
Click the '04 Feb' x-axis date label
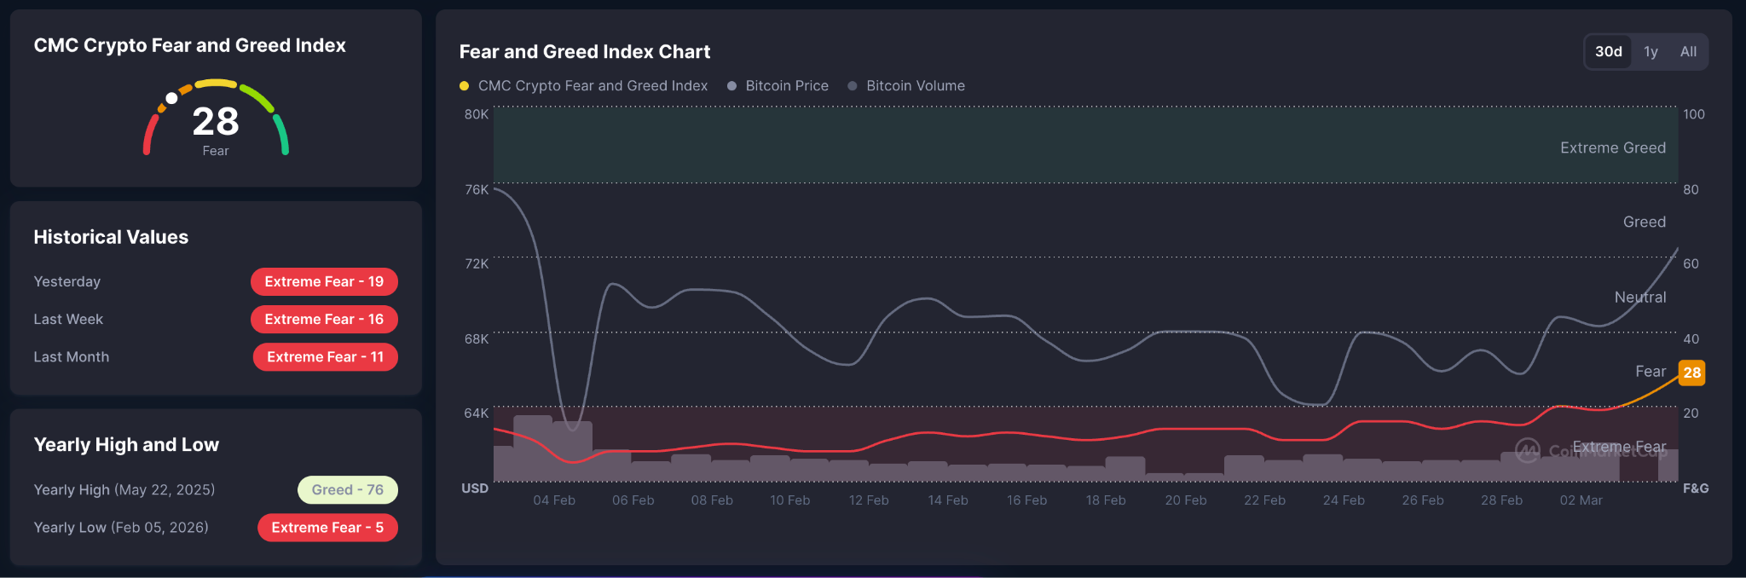point(554,500)
